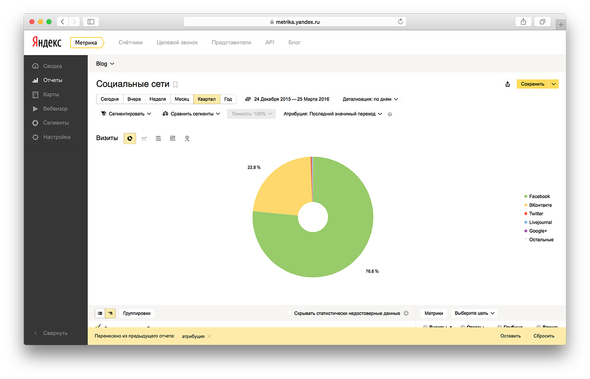Expand the Детализация: по дням dropdown
This screenshot has width=590, height=379.
click(370, 99)
